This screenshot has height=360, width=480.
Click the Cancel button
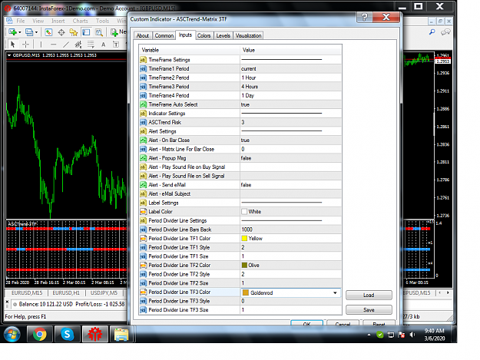tap(343, 324)
